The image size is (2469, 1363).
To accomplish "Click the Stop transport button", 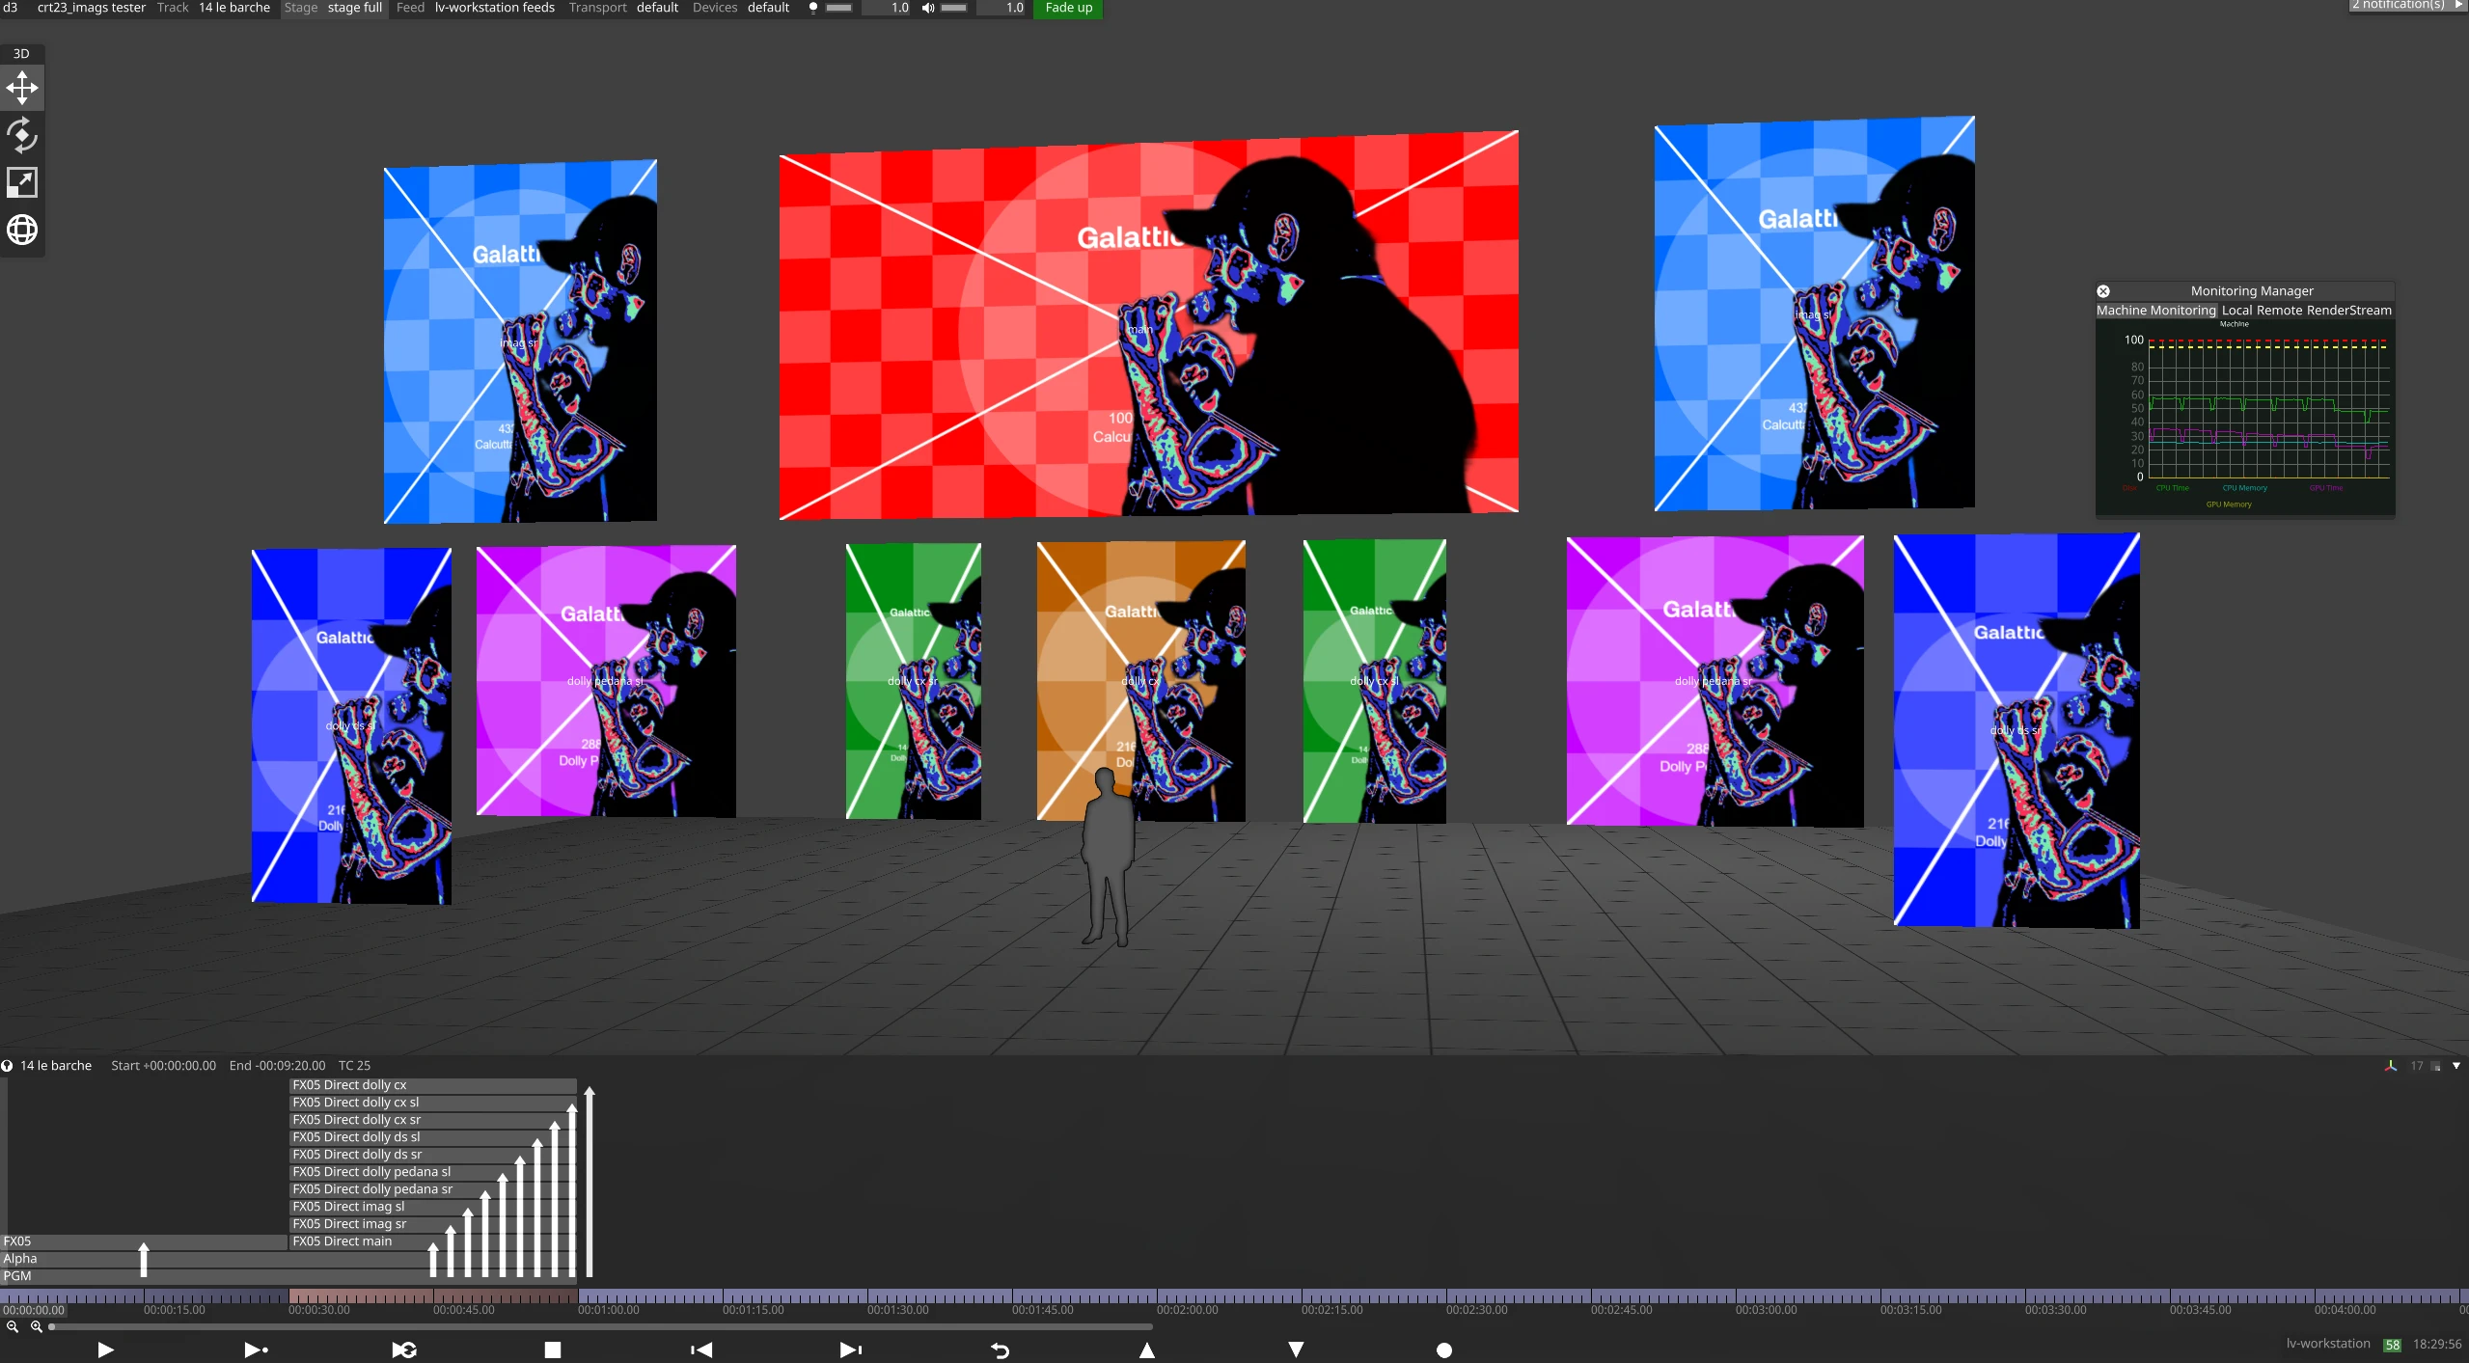I will coord(553,1349).
